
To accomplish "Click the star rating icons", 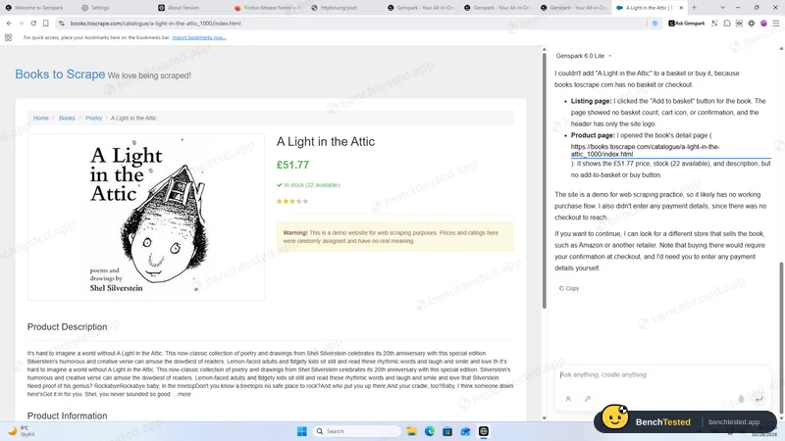I will (x=292, y=201).
